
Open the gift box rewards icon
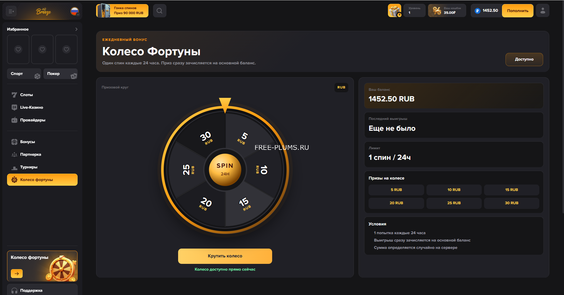pyautogui.click(x=394, y=11)
